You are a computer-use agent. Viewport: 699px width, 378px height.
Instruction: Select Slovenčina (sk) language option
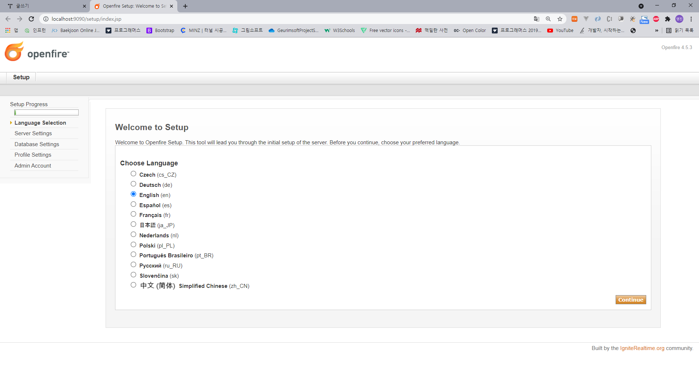[134, 275]
